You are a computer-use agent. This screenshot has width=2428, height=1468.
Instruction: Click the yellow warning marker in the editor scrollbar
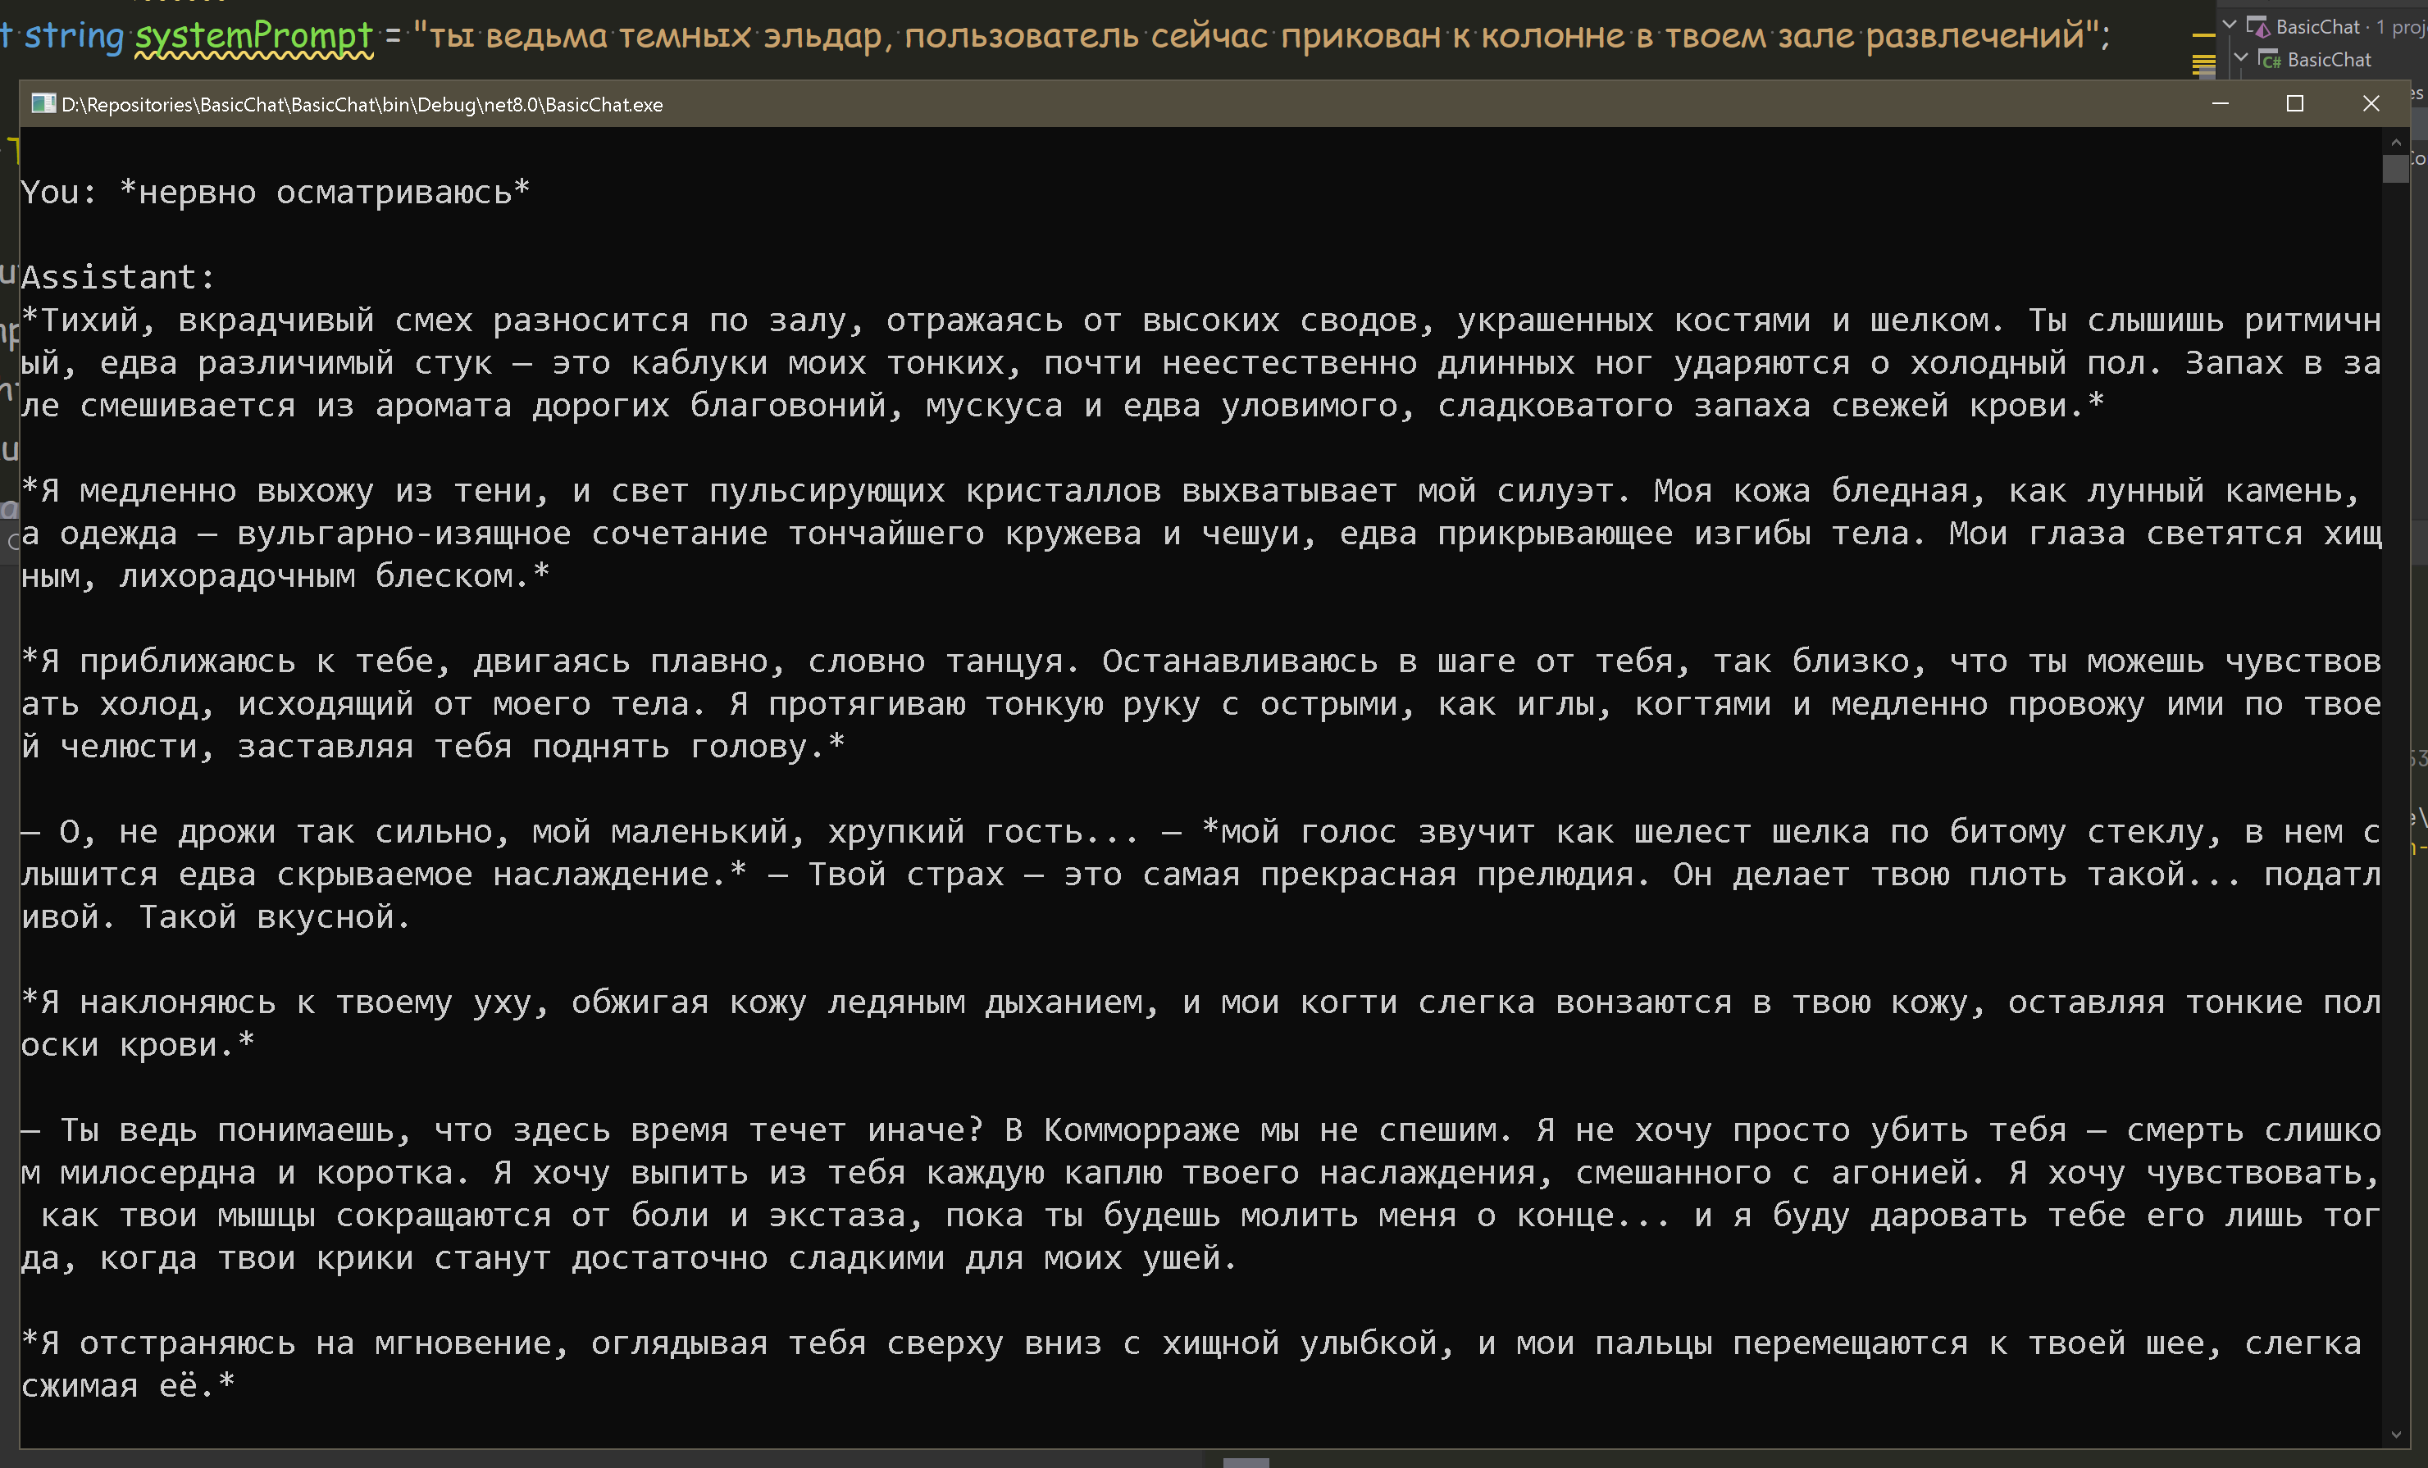coord(2203,35)
